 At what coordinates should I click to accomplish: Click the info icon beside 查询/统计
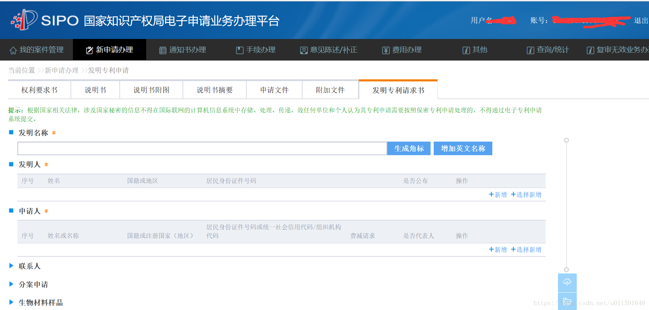tap(530, 50)
